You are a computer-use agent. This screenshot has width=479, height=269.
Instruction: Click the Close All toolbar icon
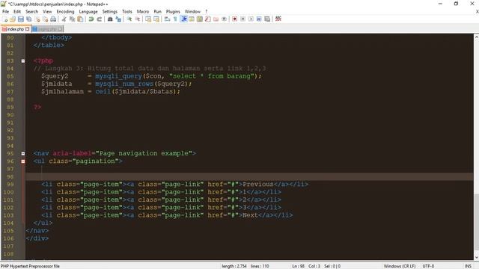coord(45,19)
